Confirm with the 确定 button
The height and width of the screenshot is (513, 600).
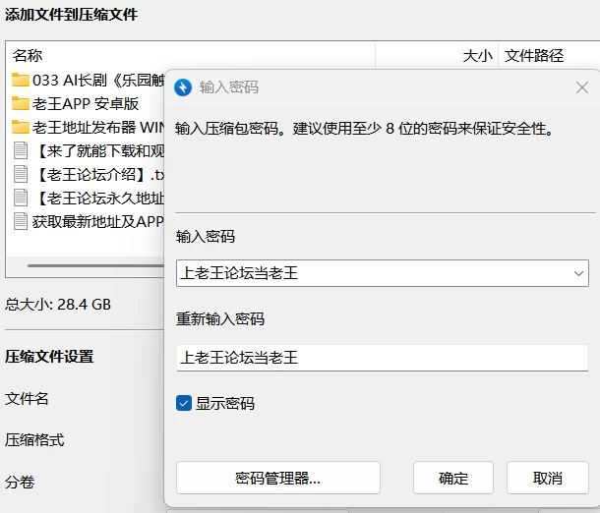[x=453, y=478]
